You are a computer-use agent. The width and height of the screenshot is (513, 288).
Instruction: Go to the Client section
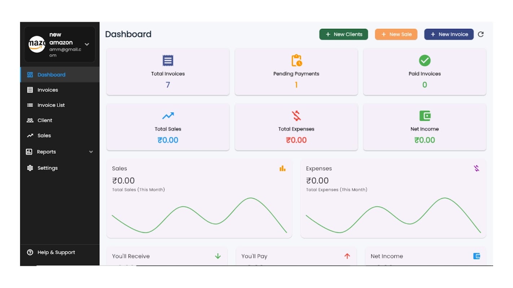pyautogui.click(x=45, y=120)
